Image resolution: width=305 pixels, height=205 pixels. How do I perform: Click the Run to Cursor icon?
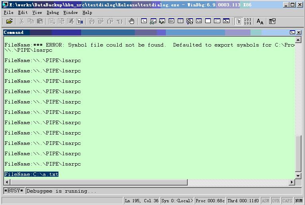[x=119, y=21]
